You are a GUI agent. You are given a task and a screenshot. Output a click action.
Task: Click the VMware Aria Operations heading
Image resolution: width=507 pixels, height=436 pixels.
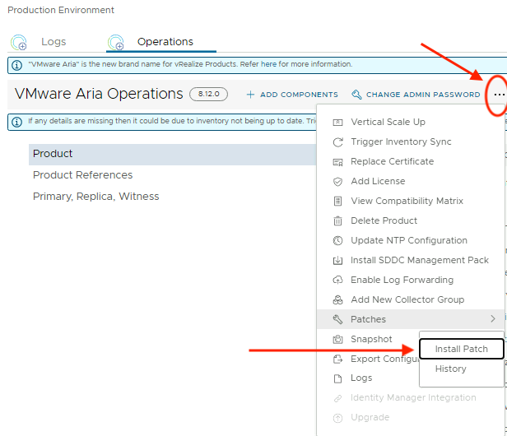(99, 94)
